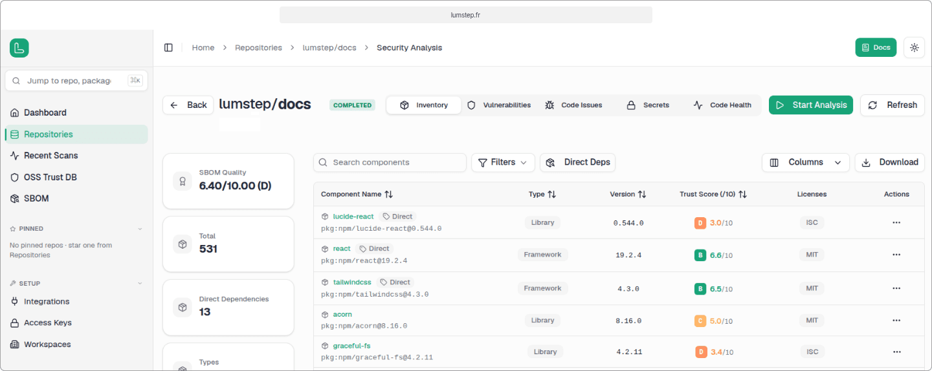This screenshot has height=371, width=932.
Task: Click the ISC license of lucide-react
Action: point(812,222)
